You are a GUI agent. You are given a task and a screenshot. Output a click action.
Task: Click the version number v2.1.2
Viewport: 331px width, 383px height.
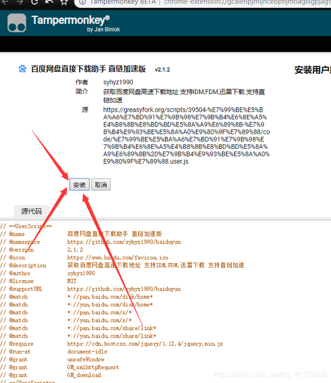[162, 70]
